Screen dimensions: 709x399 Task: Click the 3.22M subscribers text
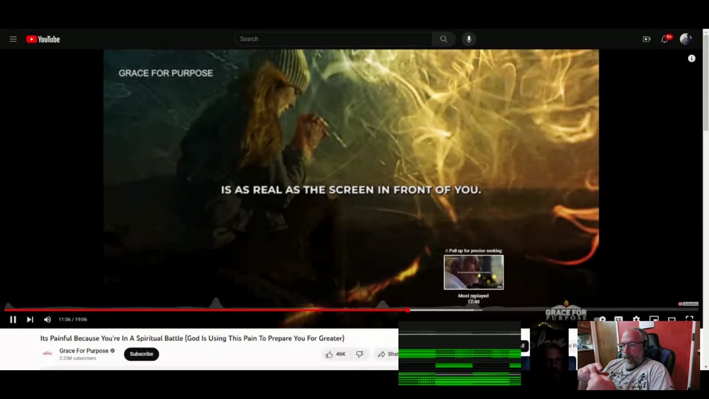point(78,359)
